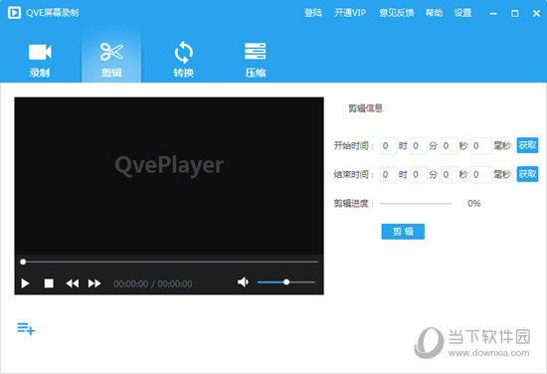
Task: Open the 登陆 login link
Action: coord(313,13)
